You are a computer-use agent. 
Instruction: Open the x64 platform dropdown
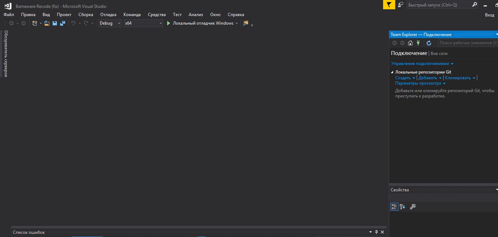click(x=144, y=23)
